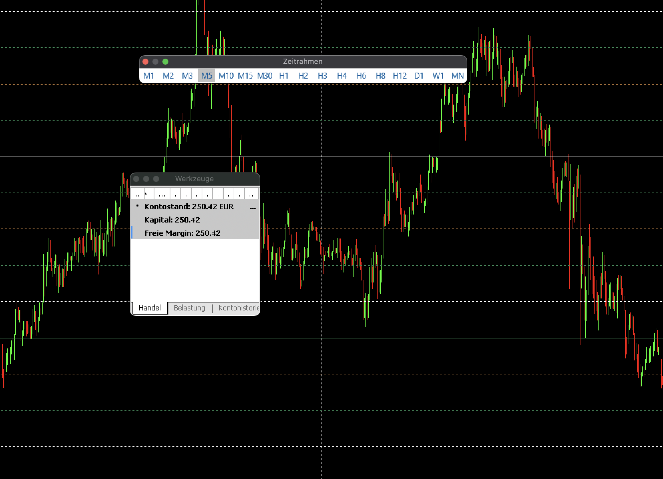This screenshot has width=663, height=479.
Task: Click the three-dot column header in Werkzeuge
Action: 162,194
